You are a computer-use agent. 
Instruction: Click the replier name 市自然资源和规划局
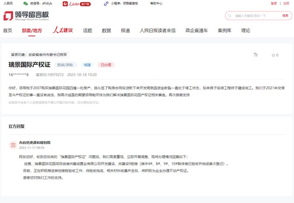(x=35, y=143)
